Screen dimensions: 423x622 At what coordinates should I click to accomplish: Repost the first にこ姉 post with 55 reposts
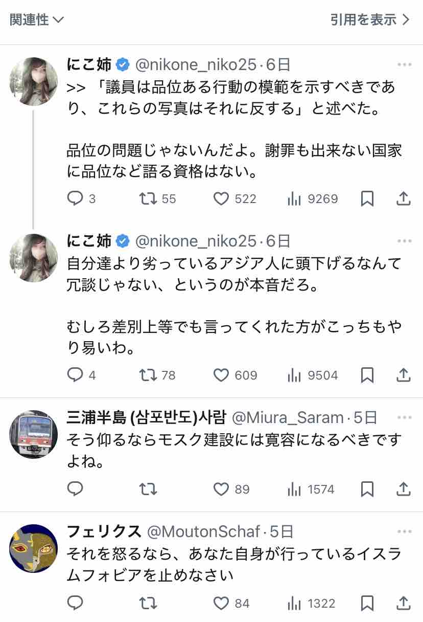click(x=148, y=198)
